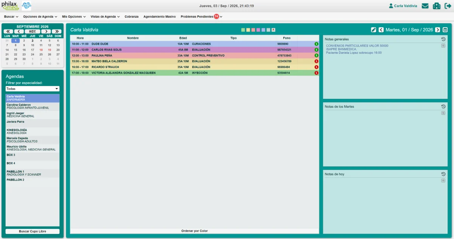
Task: Click Ordenar por Color below the agenda
Action: click(194, 231)
